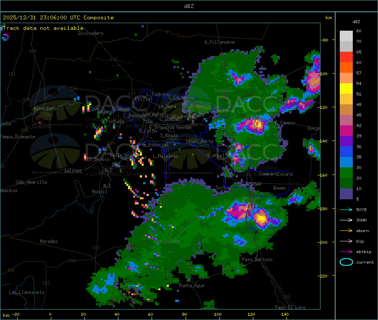Select the red swatch between 65 and 60
378x320 pixels.
click(x=346, y=57)
